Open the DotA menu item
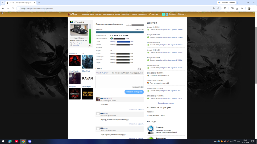 (x=92, y=14)
